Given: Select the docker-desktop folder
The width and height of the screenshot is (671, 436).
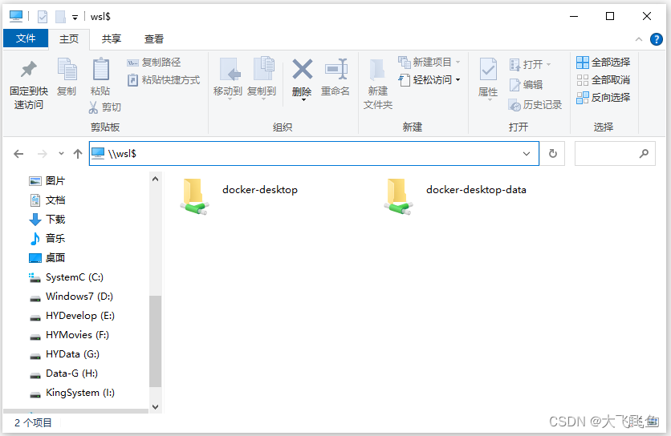Looking at the screenshot, I should [x=239, y=196].
